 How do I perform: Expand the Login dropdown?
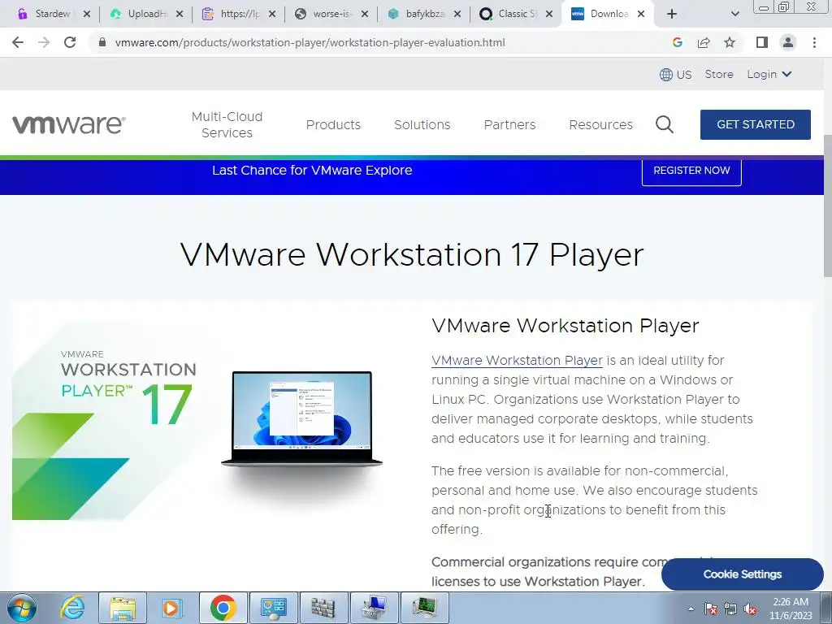click(x=769, y=74)
